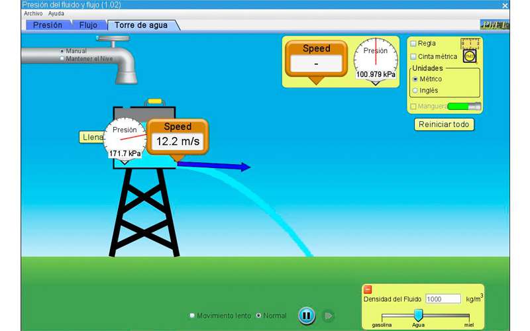Switch to the Flujo tab
530x331 pixels.
[x=87, y=25]
